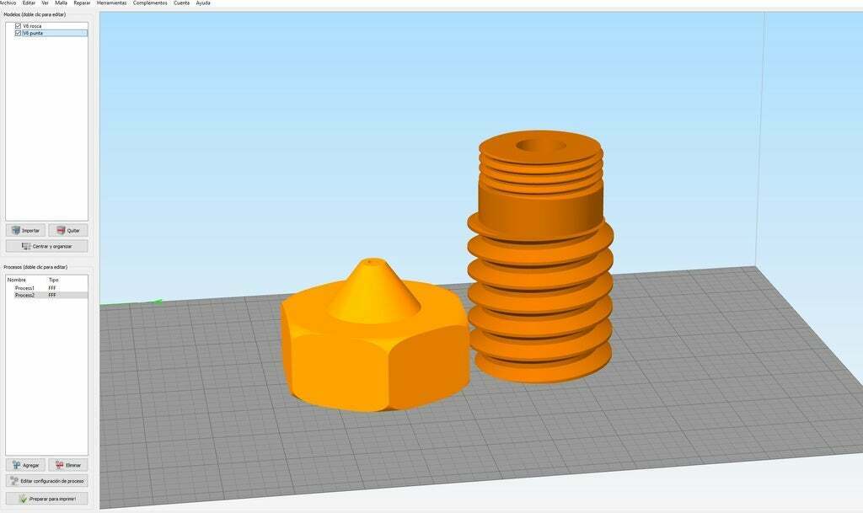Screen dimensions: 863x513
Task: Select the 'V6 punta' model name
Action: tap(33, 33)
